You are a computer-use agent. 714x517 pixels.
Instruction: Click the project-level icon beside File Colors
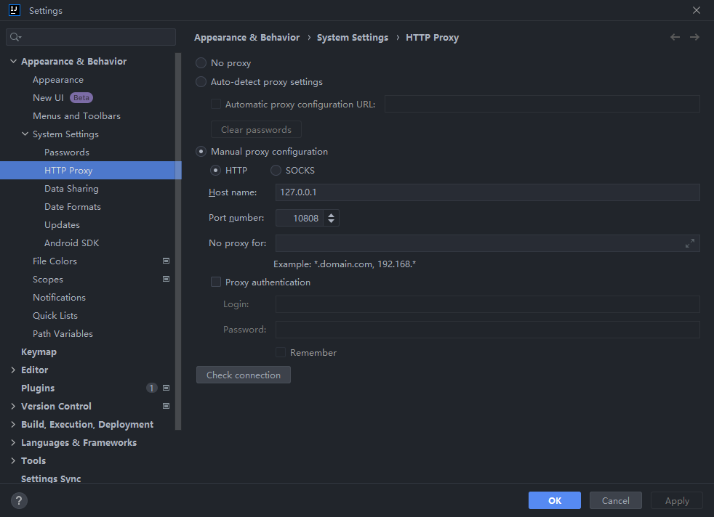(167, 261)
